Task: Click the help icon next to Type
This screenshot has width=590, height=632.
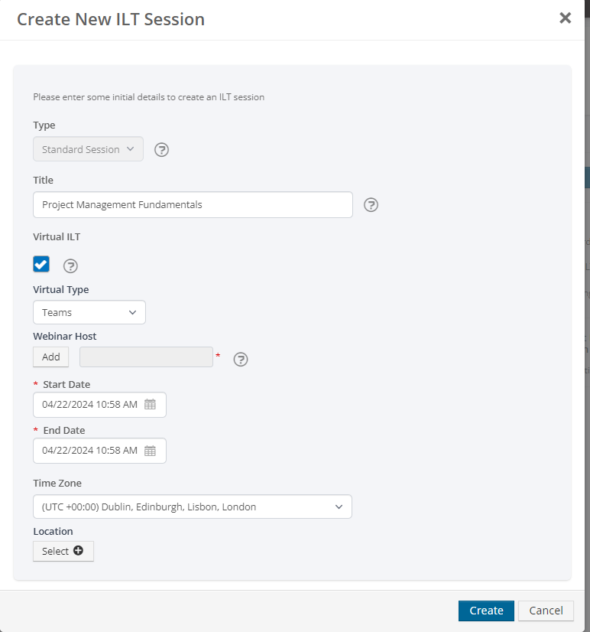Action: pos(161,150)
